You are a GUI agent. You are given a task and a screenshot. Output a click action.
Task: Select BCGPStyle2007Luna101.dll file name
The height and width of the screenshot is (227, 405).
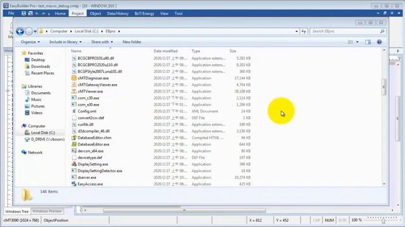(x=100, y=71)
